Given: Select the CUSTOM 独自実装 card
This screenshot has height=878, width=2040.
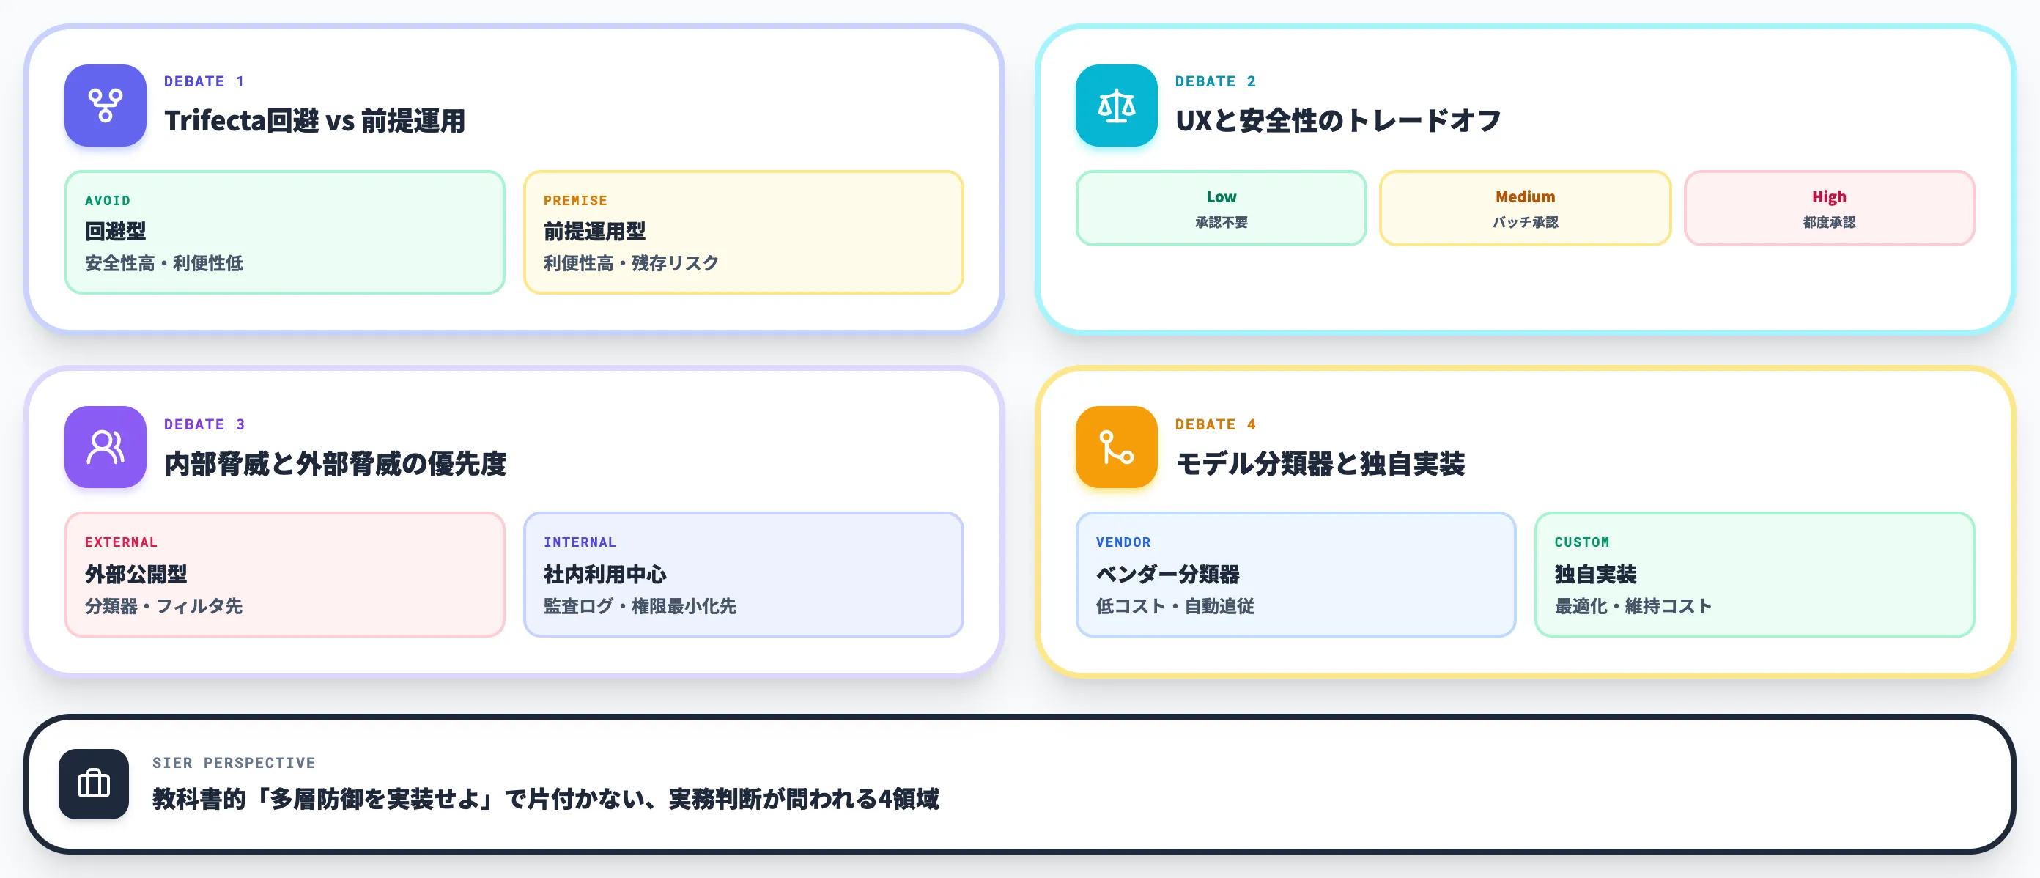Looking at the screenshot, I should (1754, 575).
